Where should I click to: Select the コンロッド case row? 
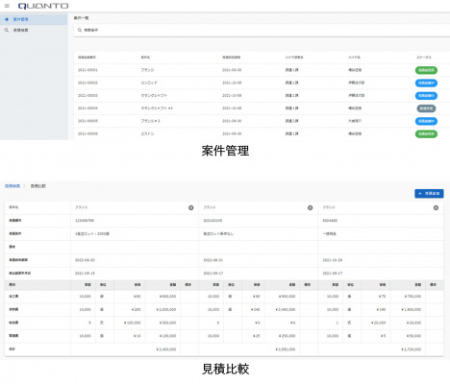coord(262,83)
